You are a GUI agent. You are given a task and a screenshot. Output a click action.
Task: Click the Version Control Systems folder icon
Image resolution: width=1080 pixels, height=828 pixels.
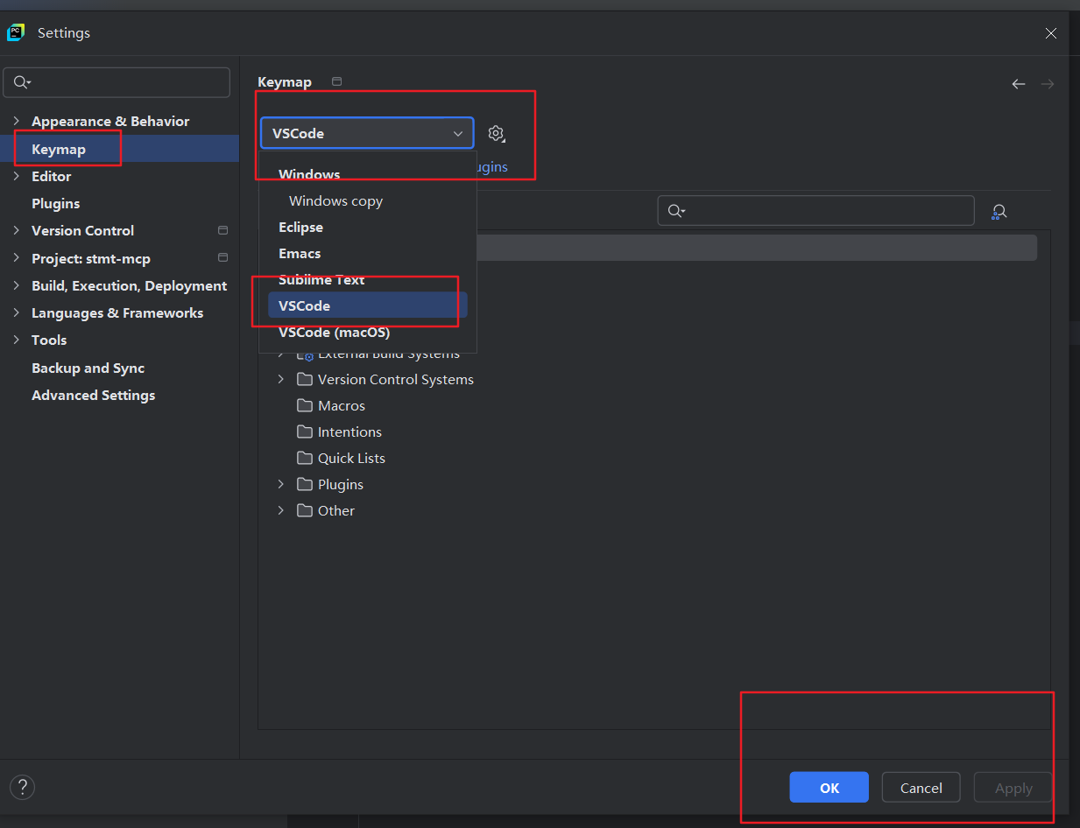click(305, 379)
